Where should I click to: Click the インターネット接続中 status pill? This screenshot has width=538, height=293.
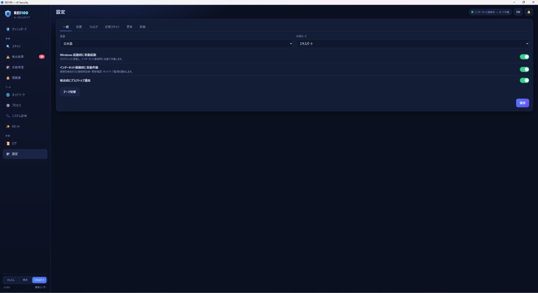point(490,12)
